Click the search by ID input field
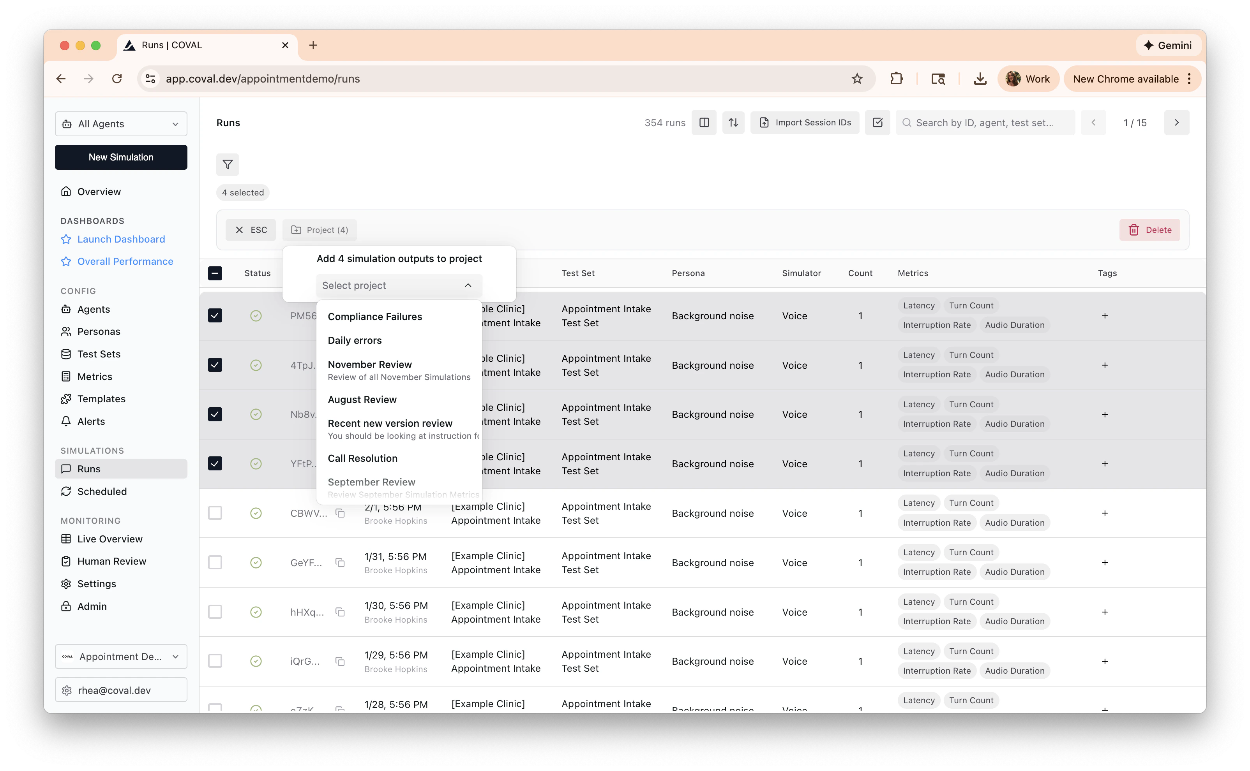The width and height of the screenshot is (1250, 771). (x=985, y=122)
